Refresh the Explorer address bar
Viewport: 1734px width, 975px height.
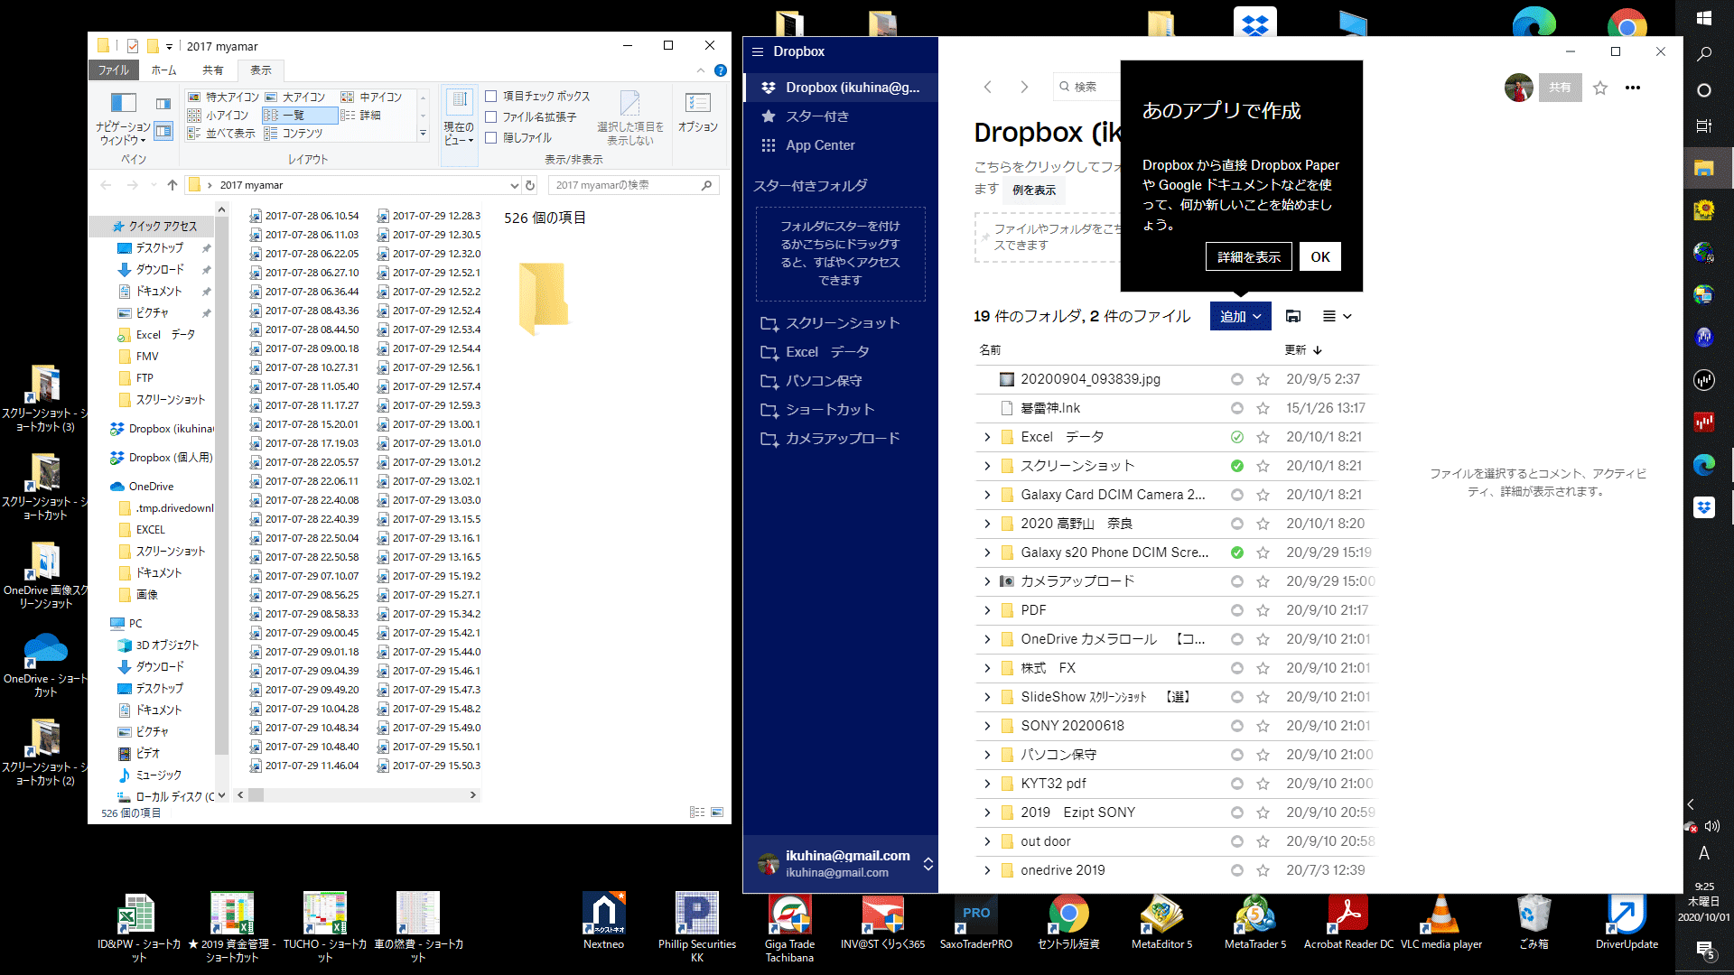pyautogui.click(x=530, y=185)
